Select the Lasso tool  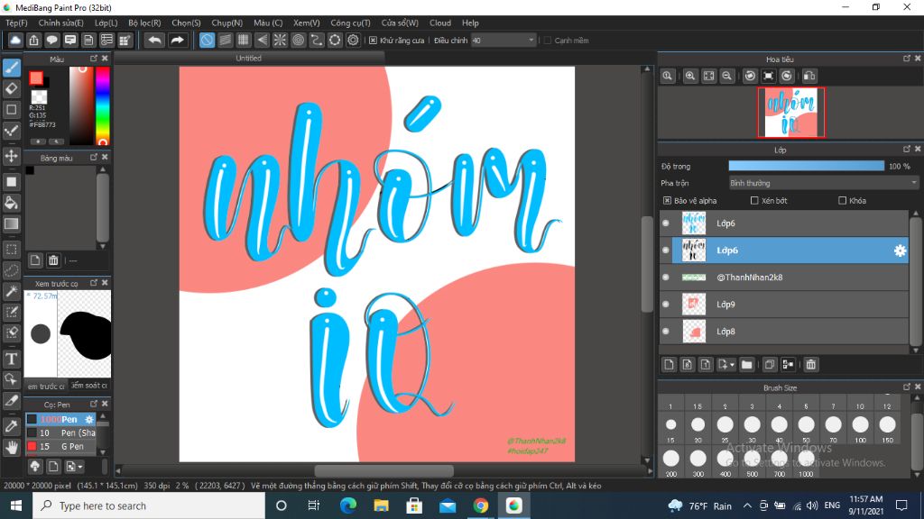coord(11,270)
